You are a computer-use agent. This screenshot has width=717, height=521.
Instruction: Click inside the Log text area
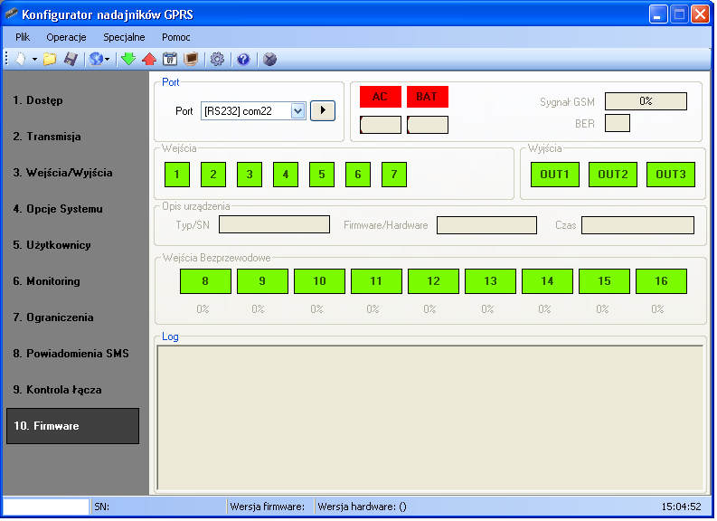click(x=429, y=418)
